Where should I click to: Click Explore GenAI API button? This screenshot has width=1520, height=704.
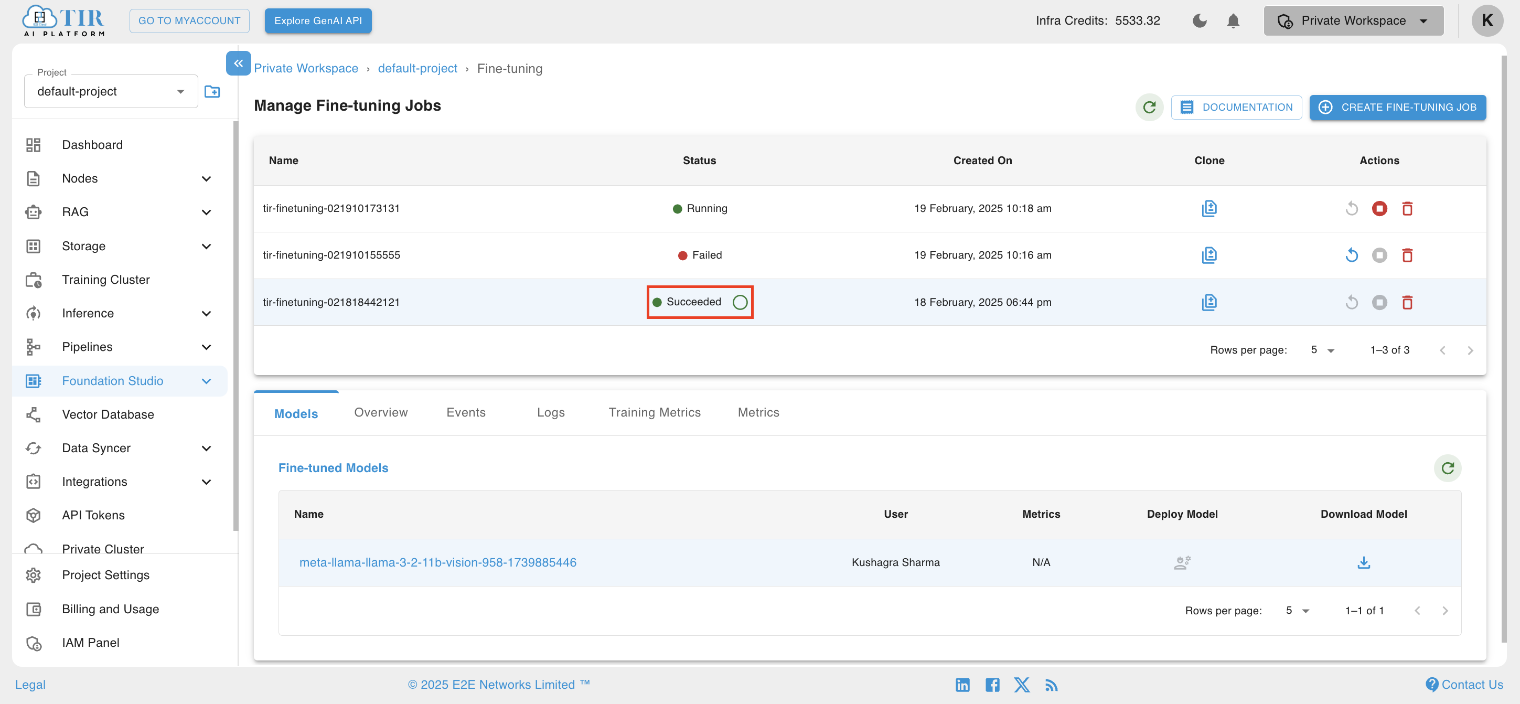tap(317, 20)
